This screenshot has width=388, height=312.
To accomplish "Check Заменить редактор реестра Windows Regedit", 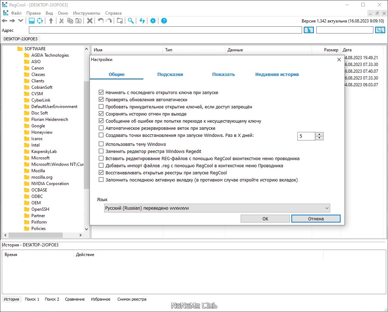I will (101, 151).
